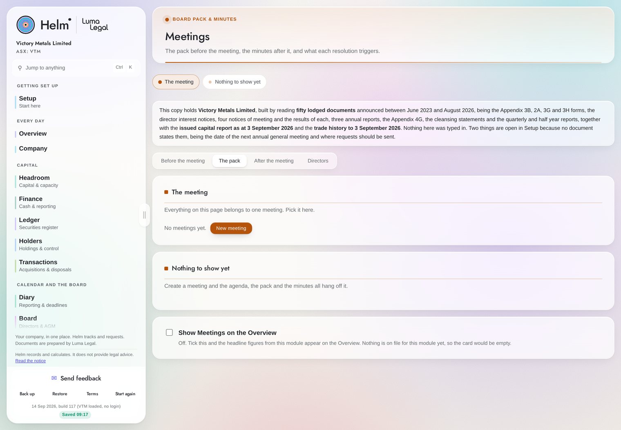Click the Nothing to show yet pill
621x430 pixels.
click(x=235, y=82)
